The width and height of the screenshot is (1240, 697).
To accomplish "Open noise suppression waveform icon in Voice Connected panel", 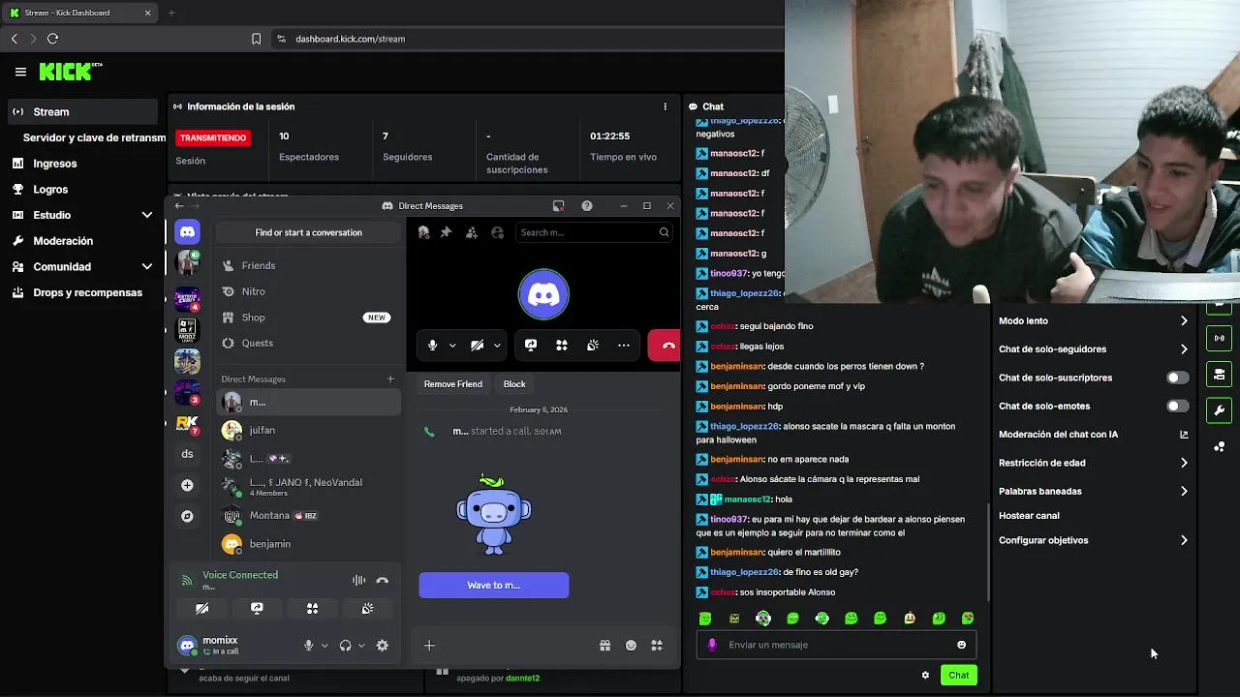I will (358, 581).
